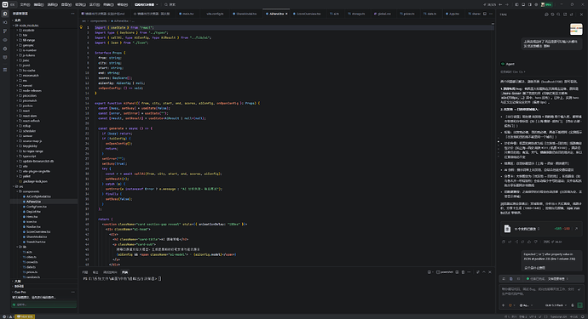The height and width of the screenshot is (319, 588).
Task: Toggle the primary sidebar layout icon in the title bar
Action: tap(516, 4)
